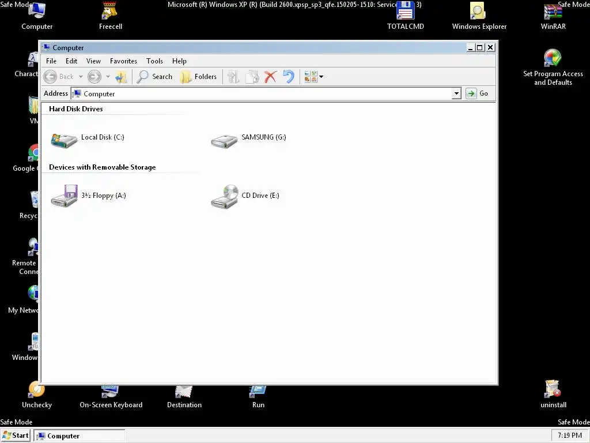This screenshot has height=443, width=590.
Task: Minimize the Computer window
Action: [470, 47]
